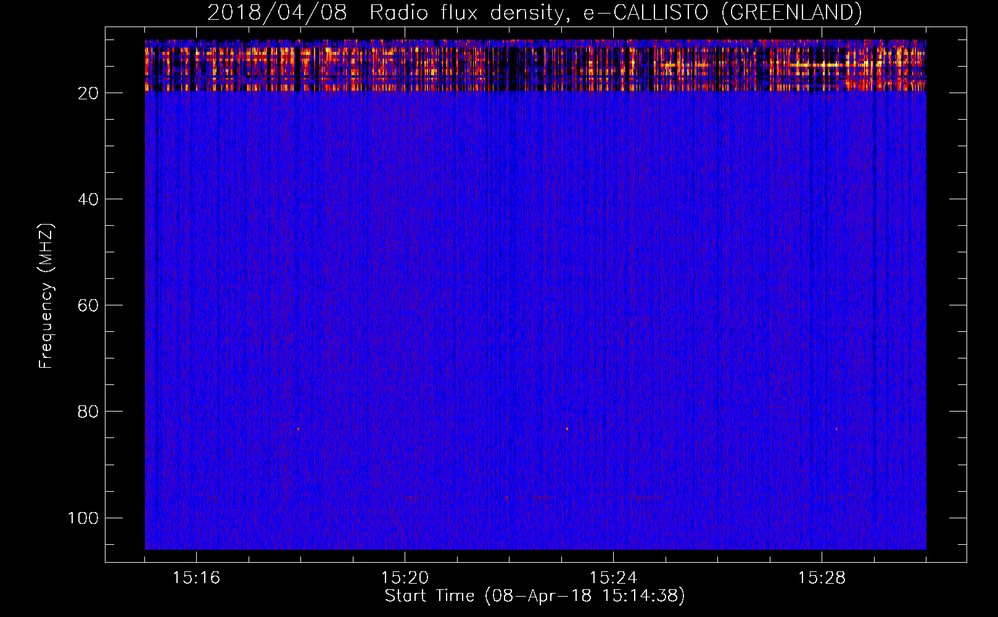
Task: Click the 60 MHz frequency tick label
Action: click(x=89, y=305)
